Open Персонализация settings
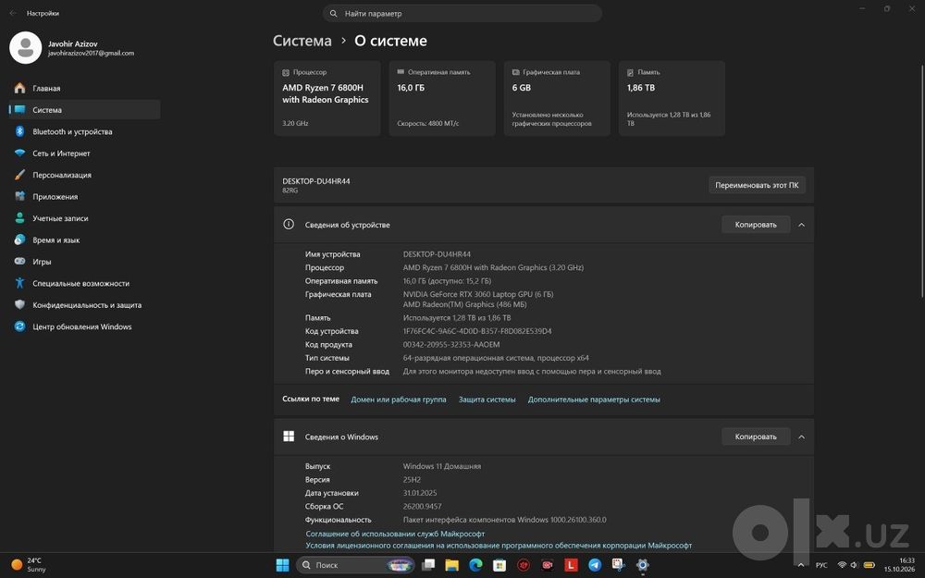 [84, 175]
